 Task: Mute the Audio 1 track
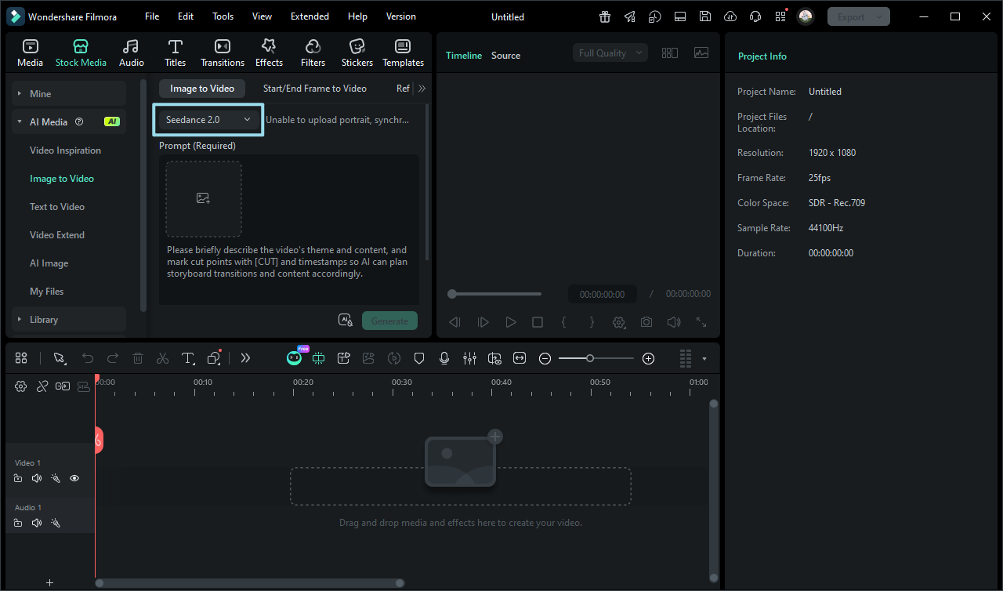(36, 522)
